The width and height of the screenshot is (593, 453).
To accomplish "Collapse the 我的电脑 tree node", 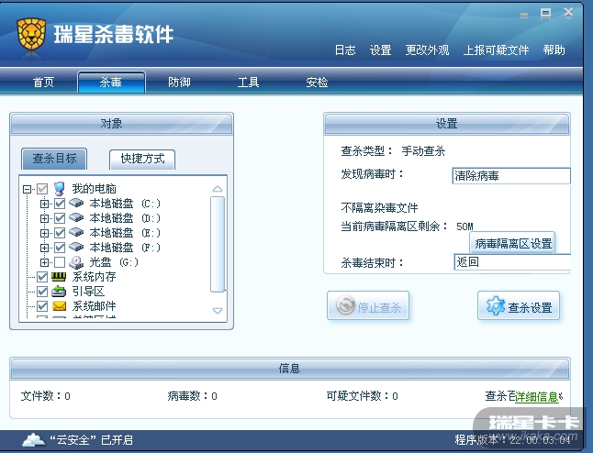I will [27, 189].
